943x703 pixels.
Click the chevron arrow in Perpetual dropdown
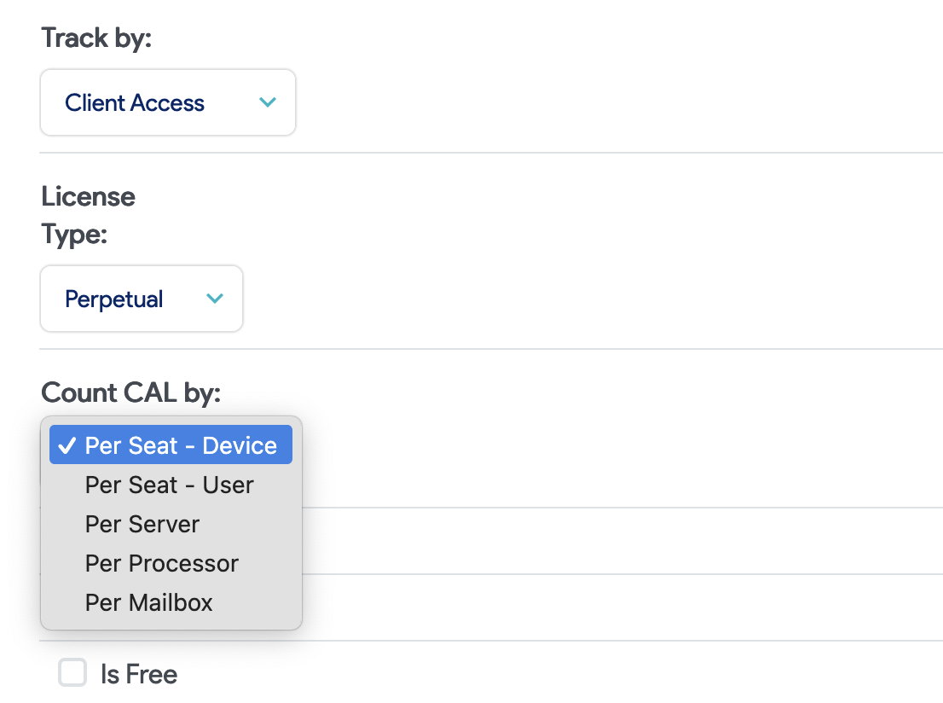pyautogui.click(x=215, y=299)
